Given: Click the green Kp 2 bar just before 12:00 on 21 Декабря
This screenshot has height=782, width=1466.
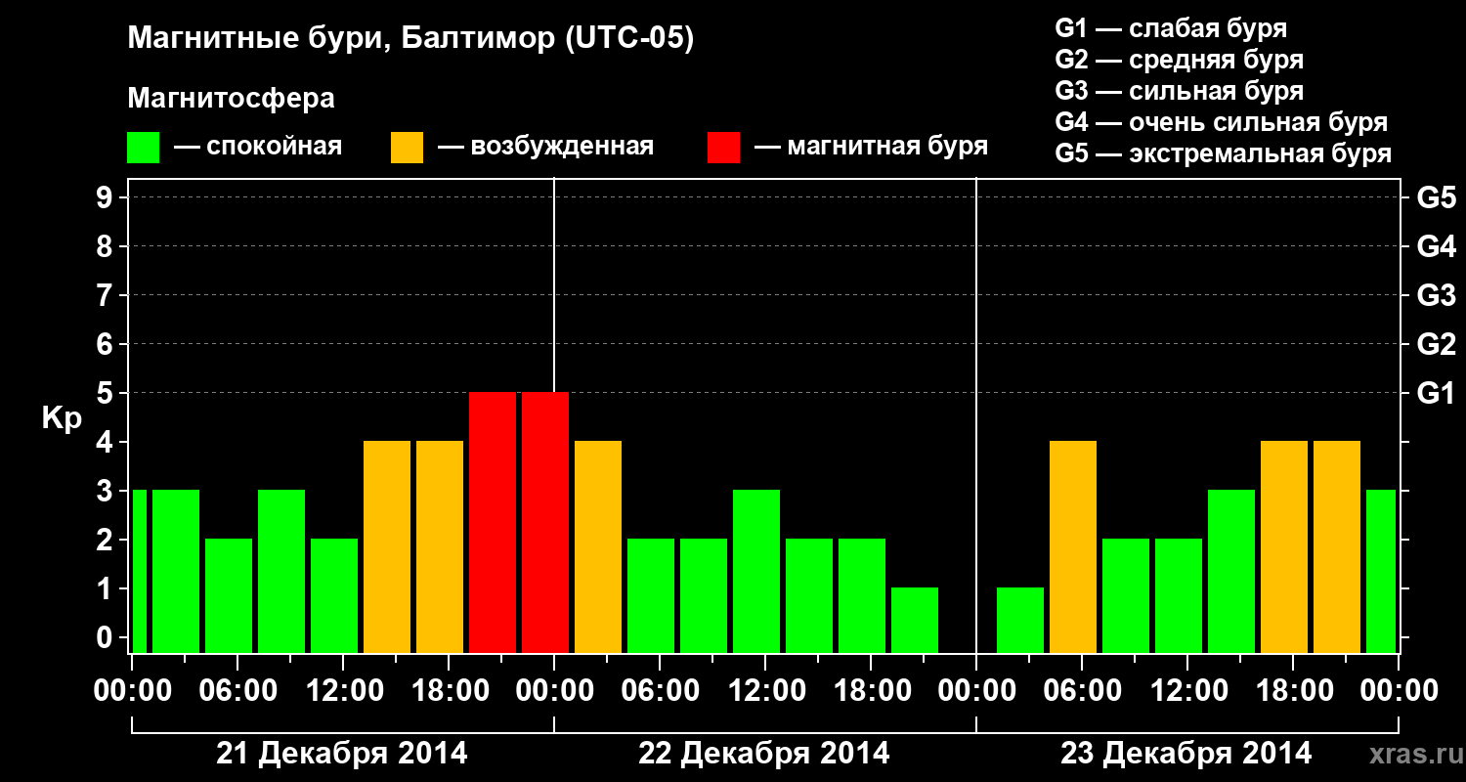Looking at the screenshot, I should pos(334,595).
